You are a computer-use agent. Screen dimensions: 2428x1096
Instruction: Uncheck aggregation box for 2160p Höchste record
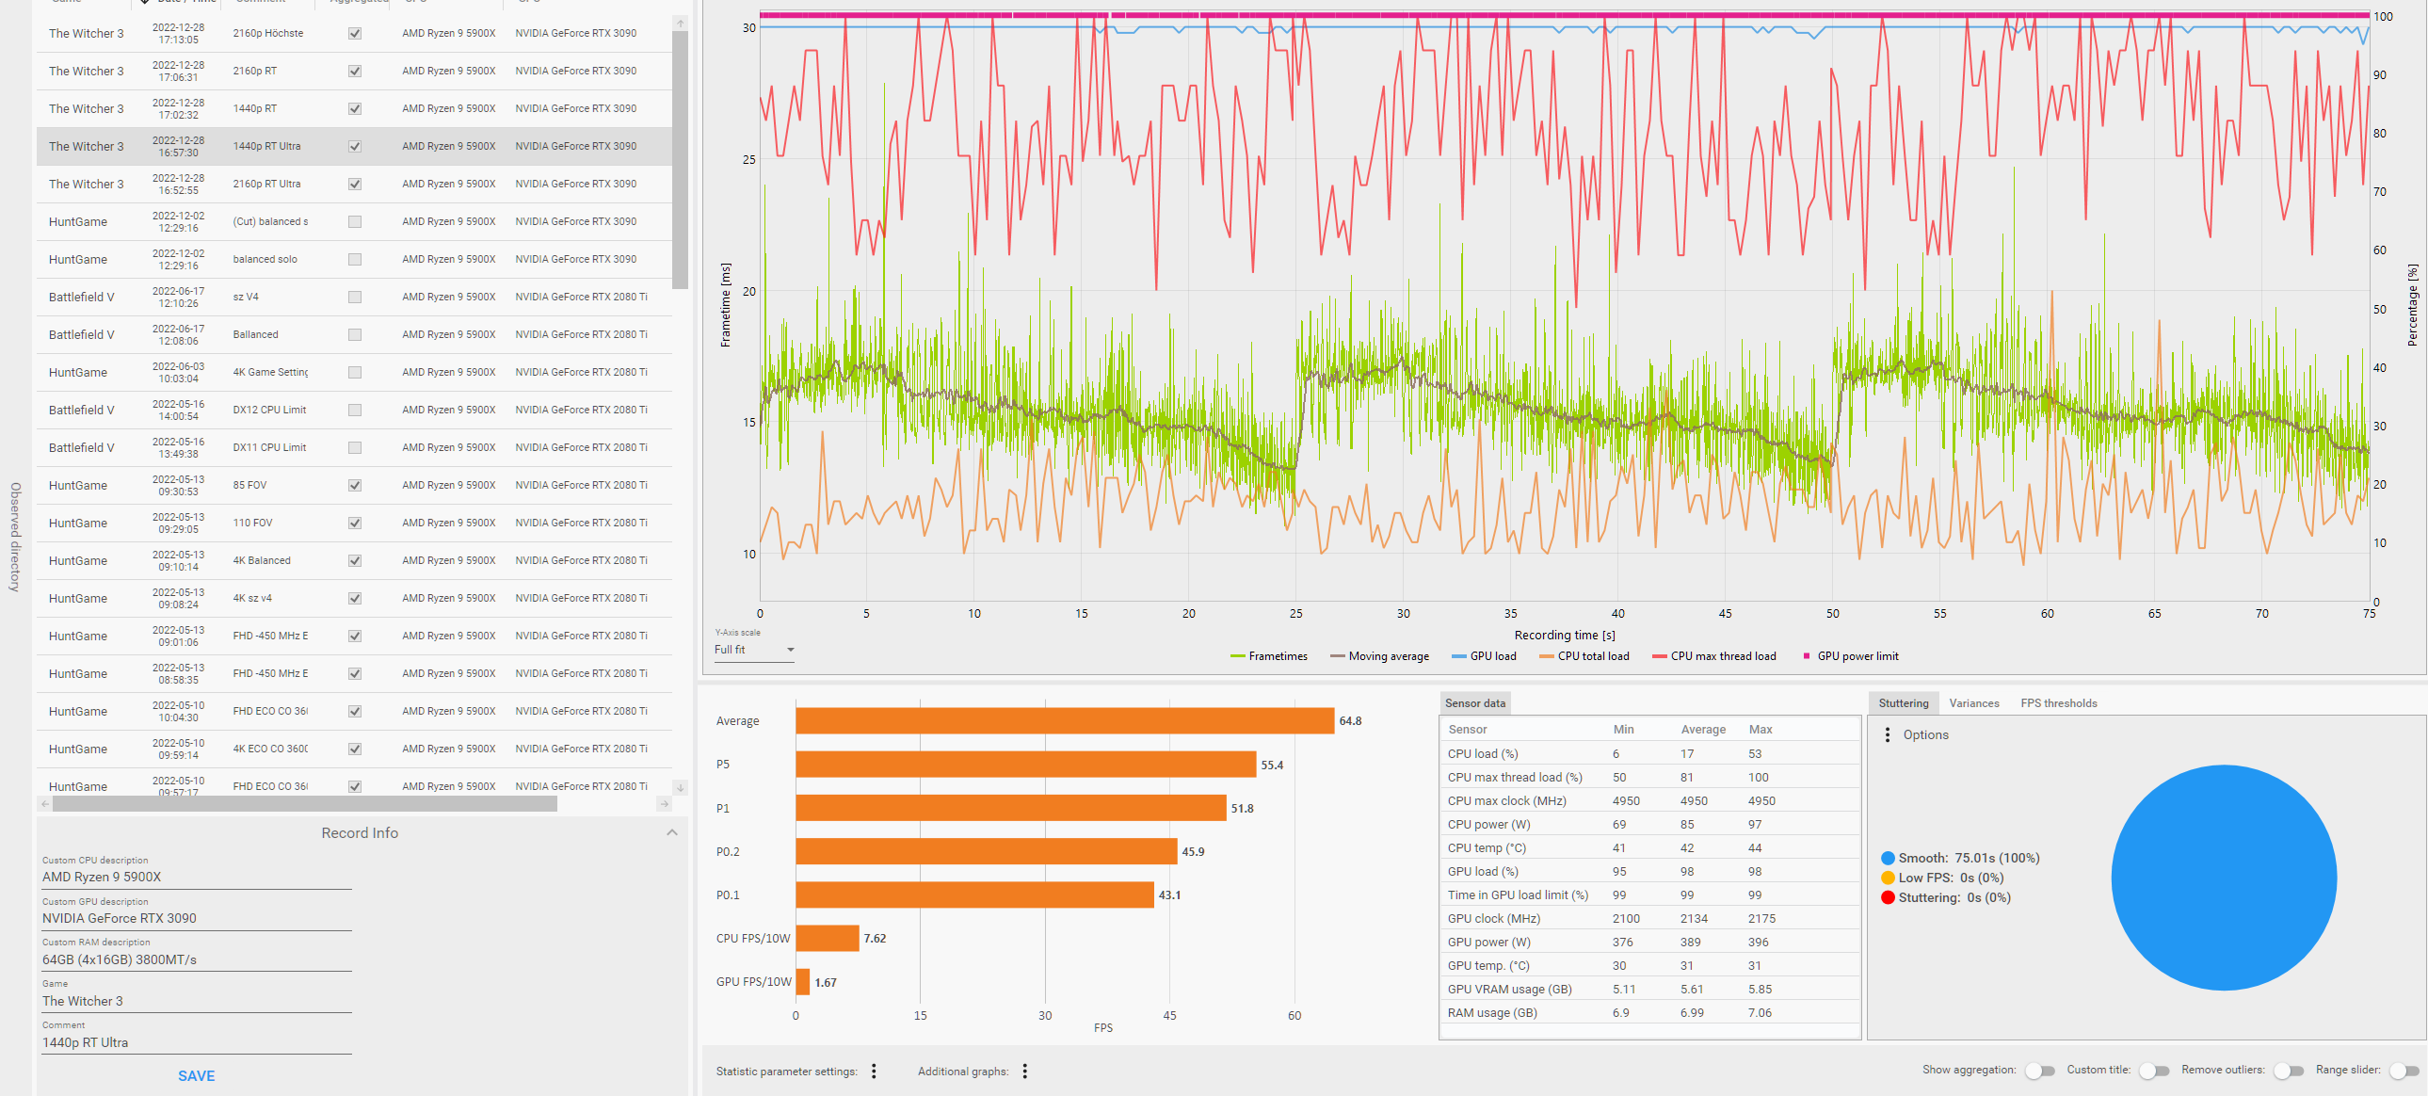pos(354,33)
